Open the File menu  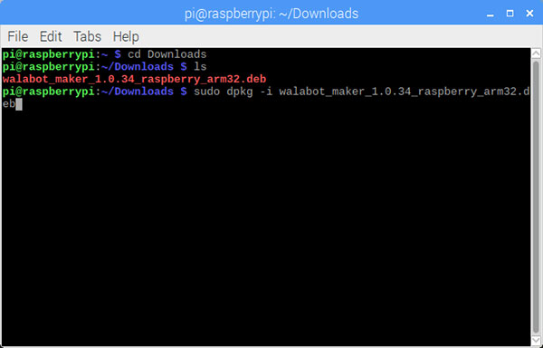click(x=18, y=36)
